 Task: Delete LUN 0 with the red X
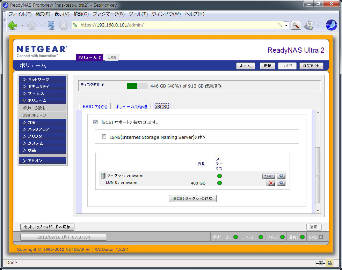point(271,183)
